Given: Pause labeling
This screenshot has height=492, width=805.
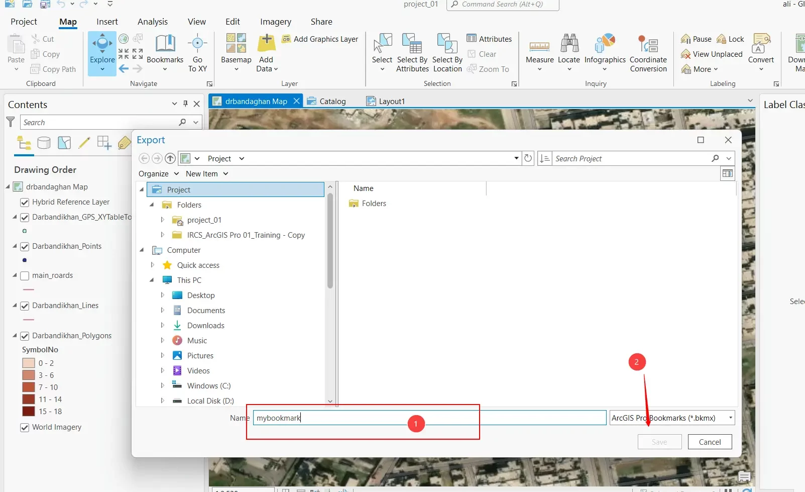Looking at the screenshot, I should (x=696, y=39).
